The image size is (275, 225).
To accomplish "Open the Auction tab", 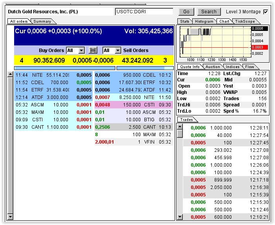I will 213,67.
